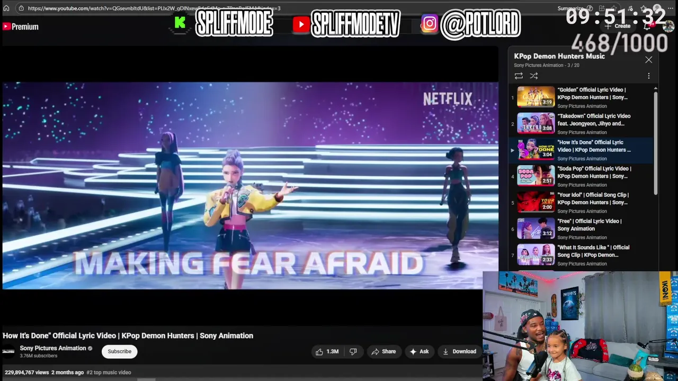The width and height of the screenshot is (678, 381).
Task: Play "Takedown" Official Lyric Video thumbnail
Action: pyautogui.click(x=536, y=123)
